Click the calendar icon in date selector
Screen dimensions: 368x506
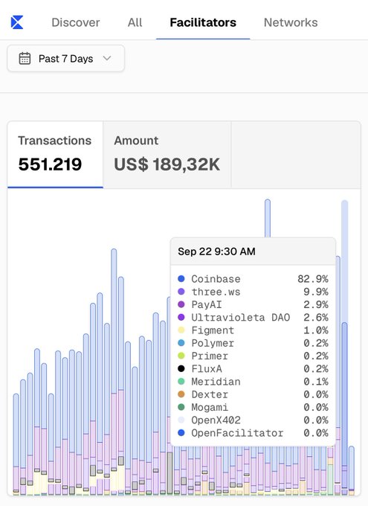coord(25,58)
